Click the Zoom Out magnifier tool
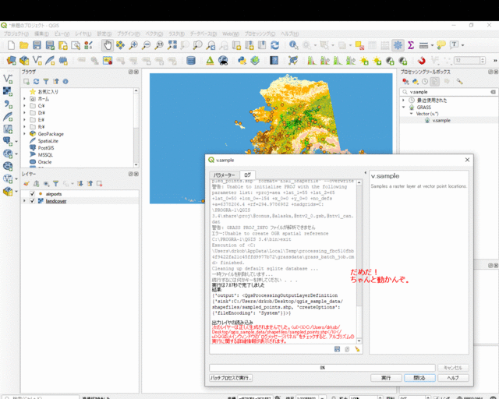The image size is (499, 399). pyautogui.click(x=146, y=45)
